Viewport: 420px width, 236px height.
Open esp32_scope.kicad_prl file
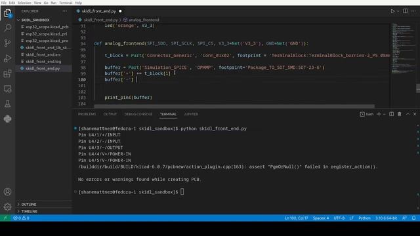coord(47,34)
